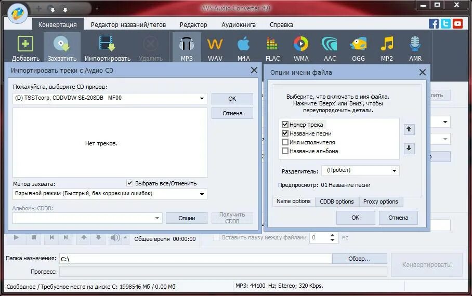Open quick access toolbar customize arrow
This screenshot has height=296, width=472.
coord(97,8)
